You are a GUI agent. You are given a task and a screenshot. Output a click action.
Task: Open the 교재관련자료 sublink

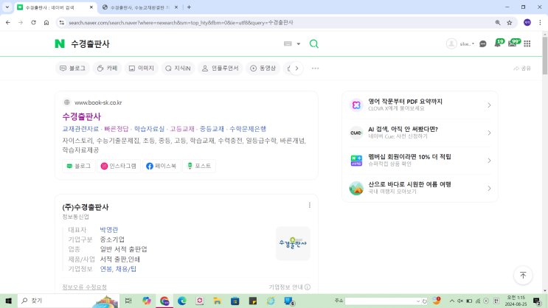[x=80, y=129]
